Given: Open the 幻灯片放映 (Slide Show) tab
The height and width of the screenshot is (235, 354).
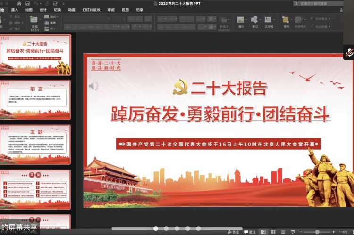Looking at the screenshot, I should pyautogui.click(x=91, y=10).
